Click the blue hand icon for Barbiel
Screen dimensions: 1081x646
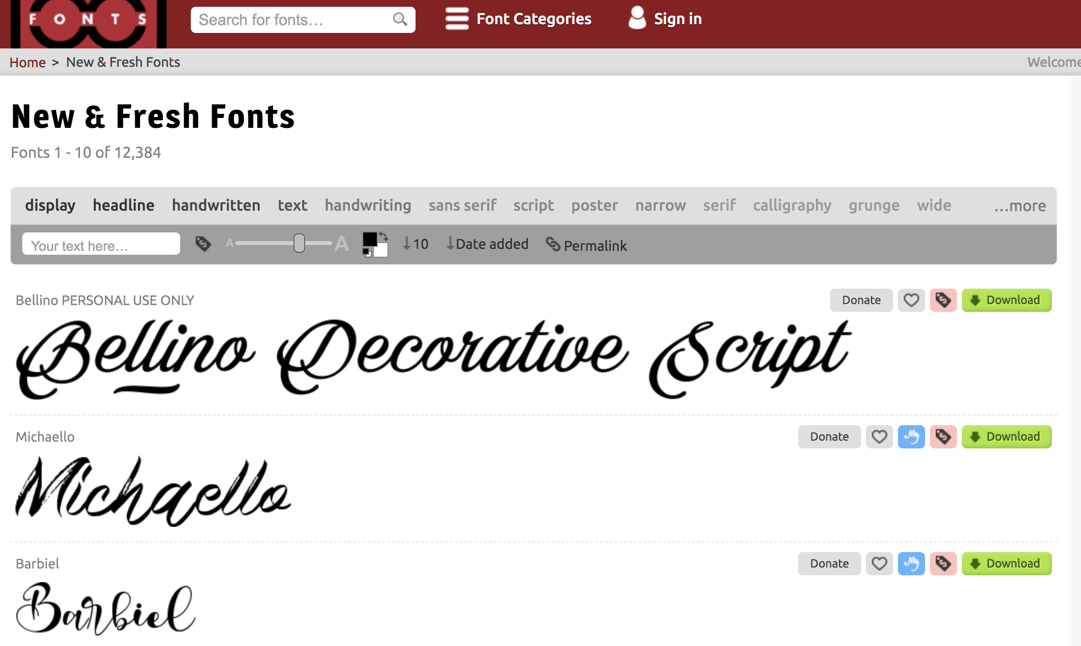[911, 564]
